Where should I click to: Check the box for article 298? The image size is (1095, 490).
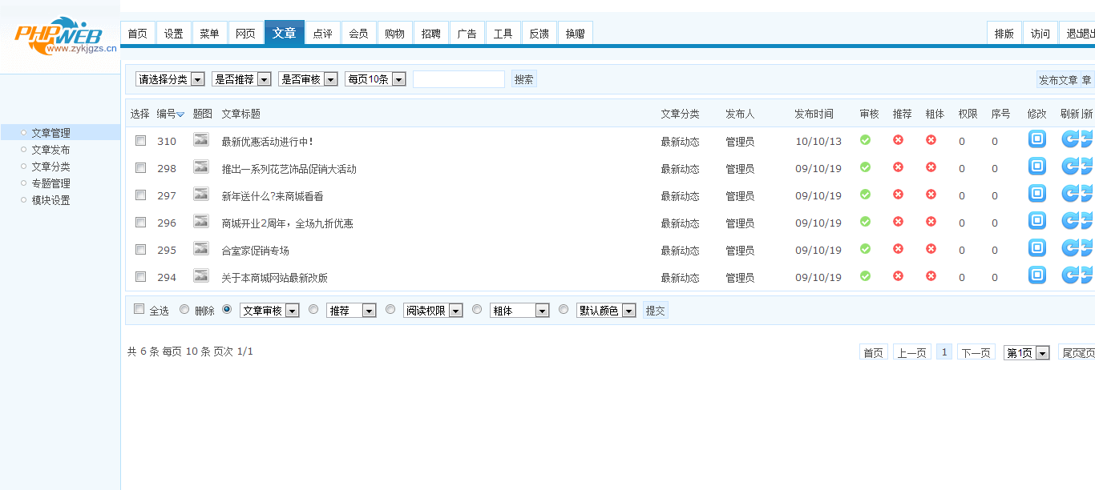141,168
